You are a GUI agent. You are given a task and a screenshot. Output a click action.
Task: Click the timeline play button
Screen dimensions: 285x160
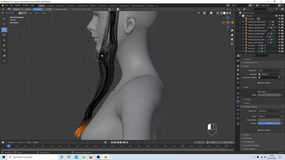click(121, 142)
